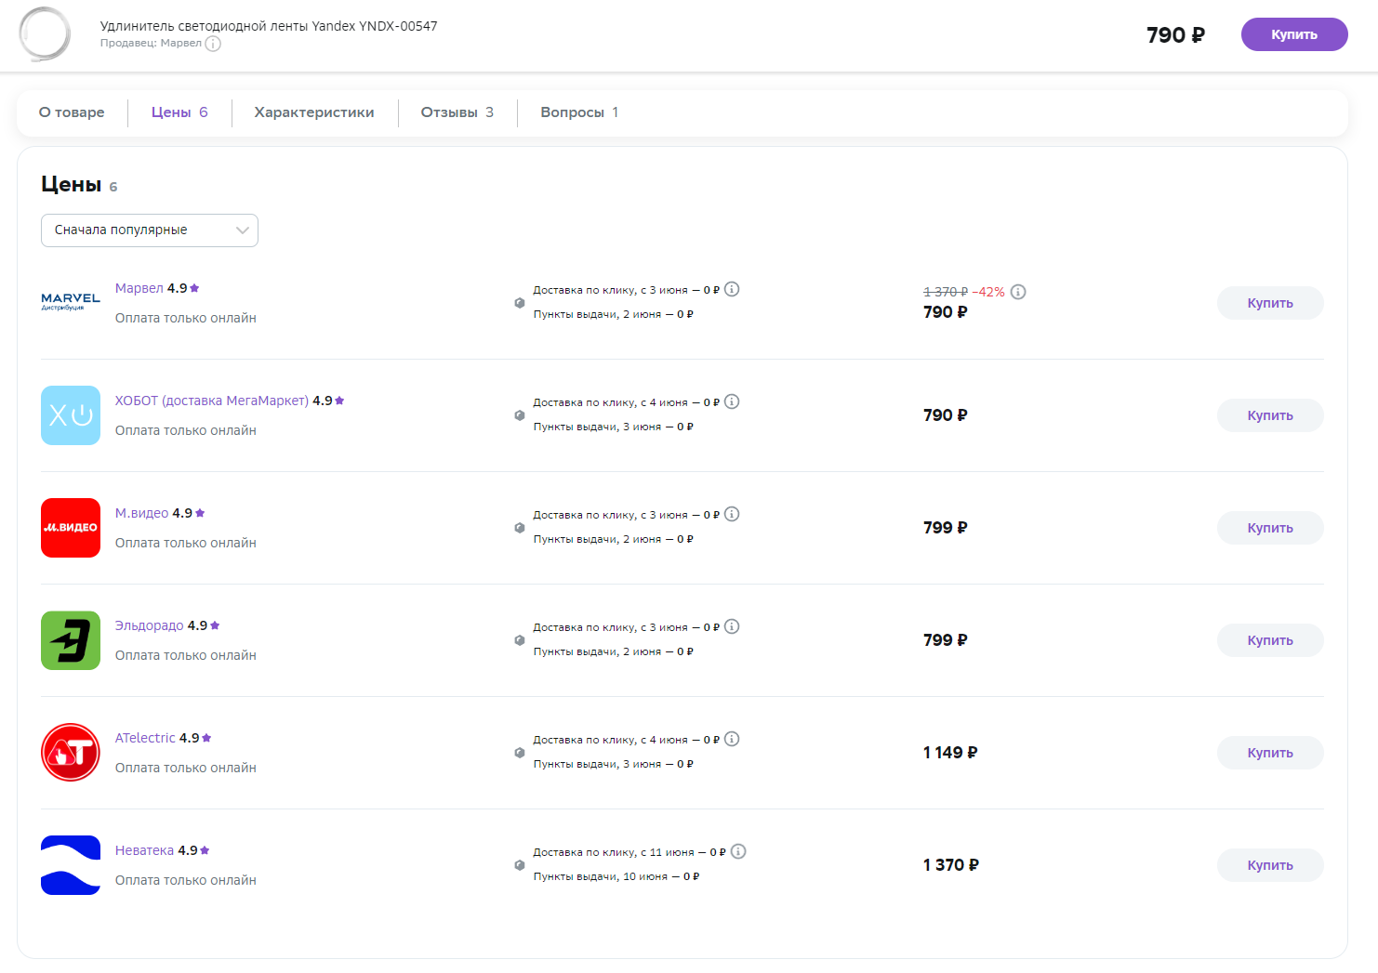1378x973 pixels.
Task: Click delivery info icon in Нeватека row
Action: tap(738, 851)
